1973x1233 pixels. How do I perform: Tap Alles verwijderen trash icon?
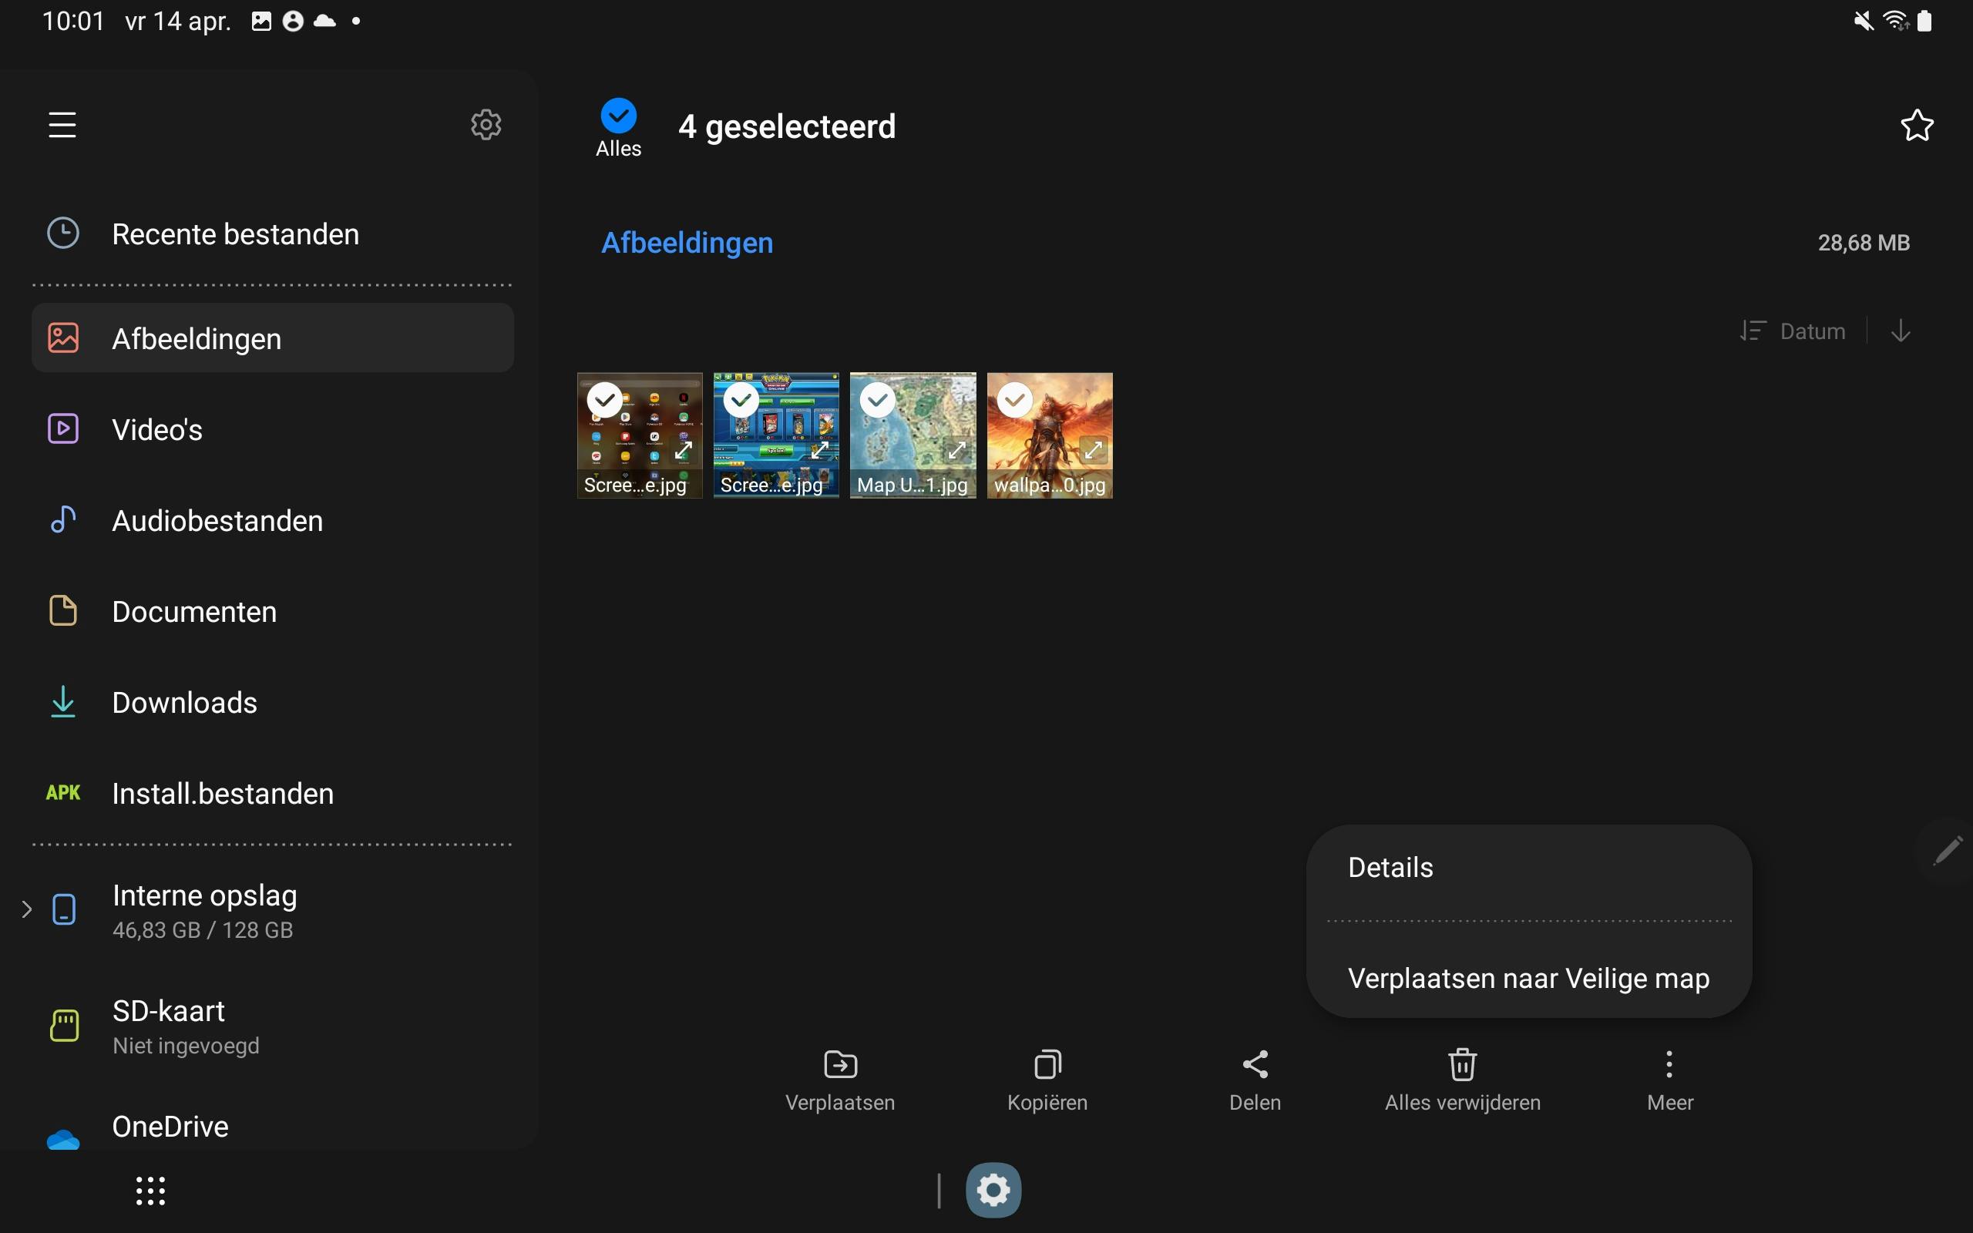tap(1462, 1064)
